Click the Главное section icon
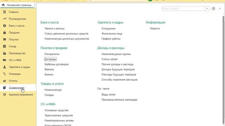This screenshot has width=225, height=126. coord(5,12)
